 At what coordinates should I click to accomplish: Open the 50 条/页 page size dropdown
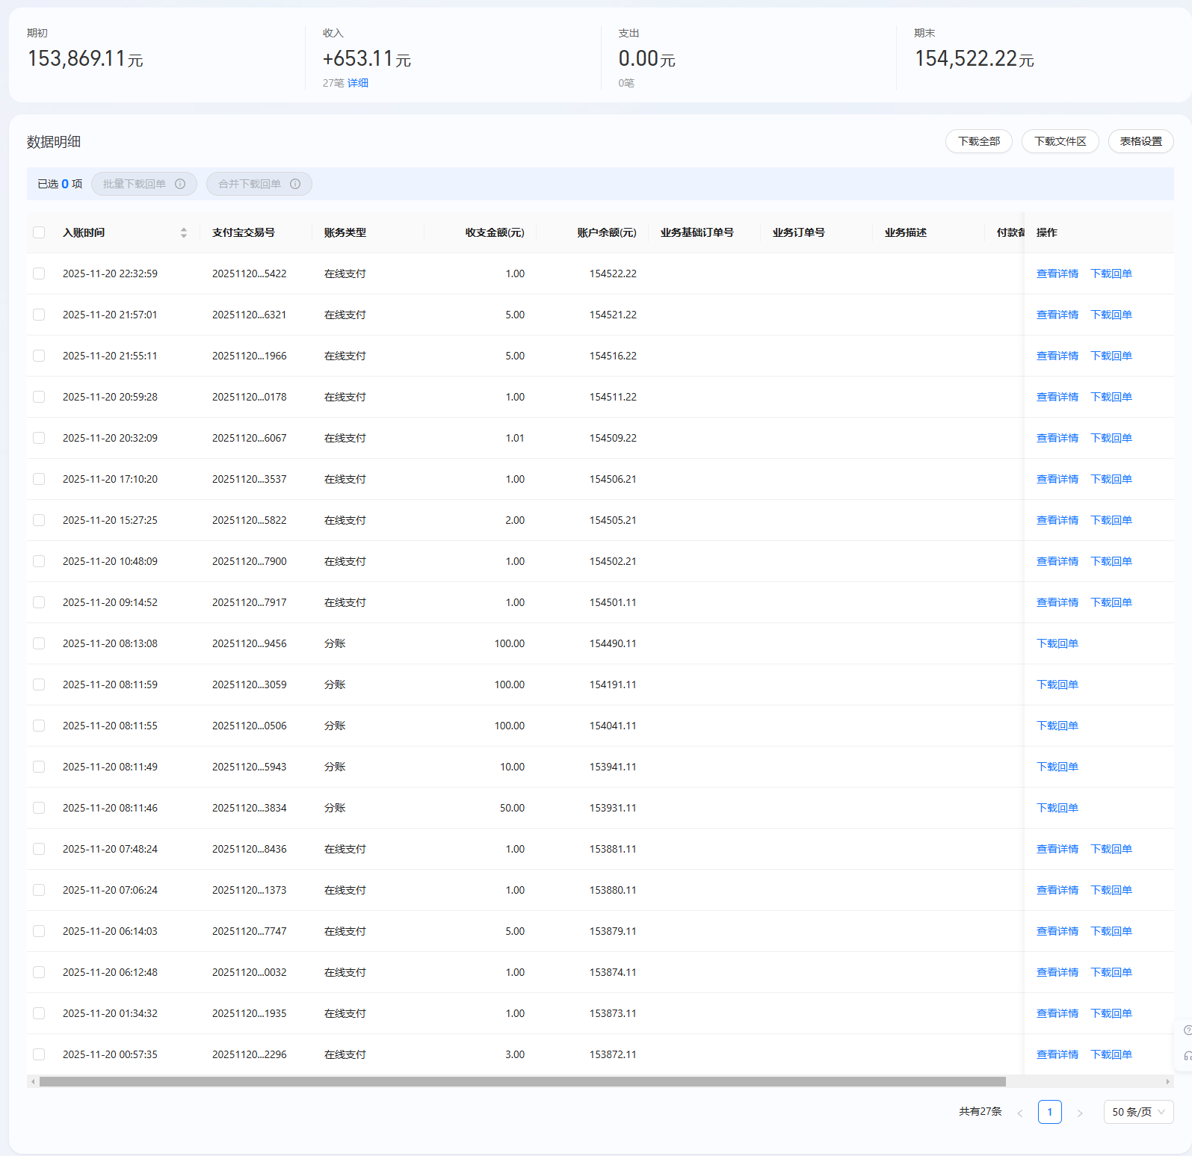pos(1137,1112)
